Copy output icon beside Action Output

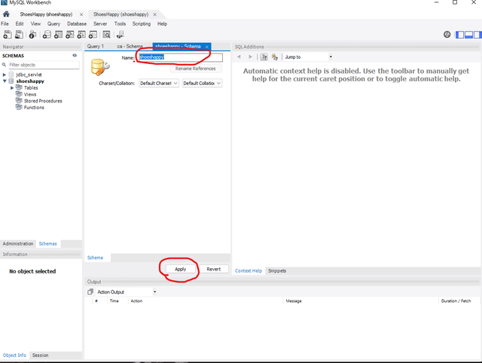[x=90, y=291]
